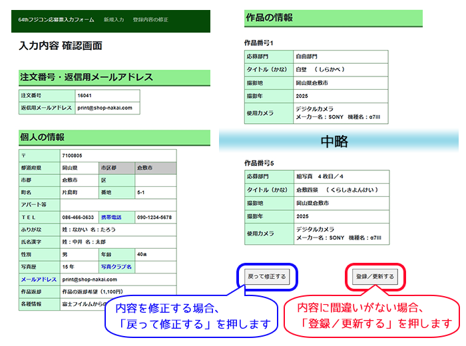Open the 登録内容の修正 menu item
Screen dimensions: 466x346
[150, 19]
